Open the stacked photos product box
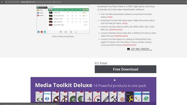The image size is (187, 105). [x=146, y=97]
